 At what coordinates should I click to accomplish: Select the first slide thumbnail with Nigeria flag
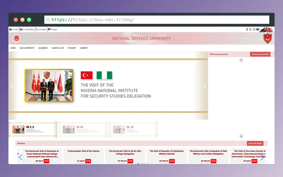[x=33, y=130]
